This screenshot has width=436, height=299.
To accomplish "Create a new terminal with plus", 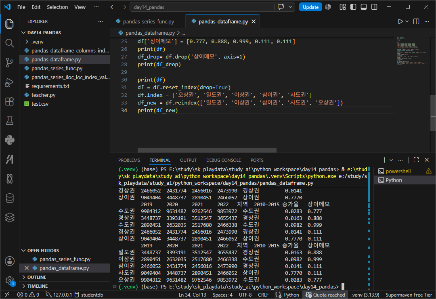I will coord(384,160).
